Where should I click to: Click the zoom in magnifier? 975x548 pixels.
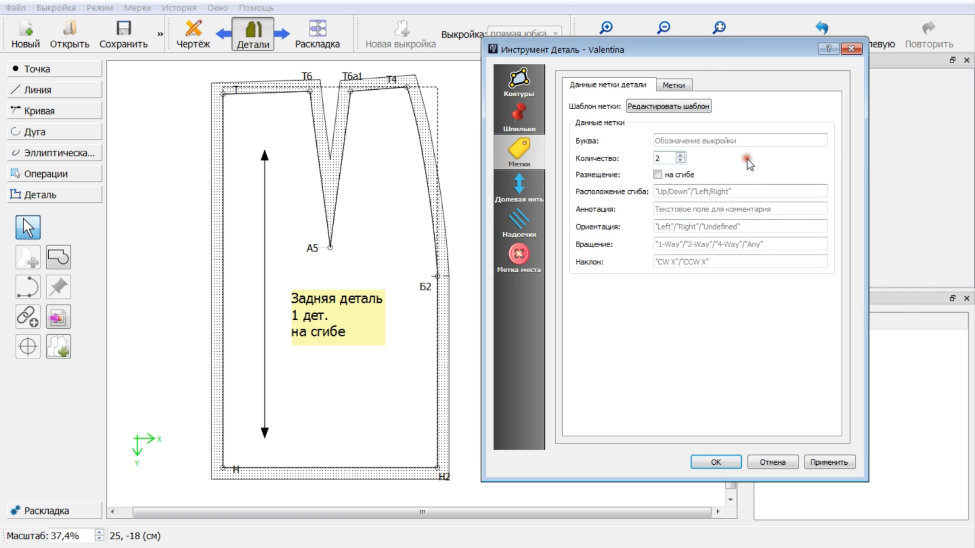pyautogui.click(x=606, y=28)
